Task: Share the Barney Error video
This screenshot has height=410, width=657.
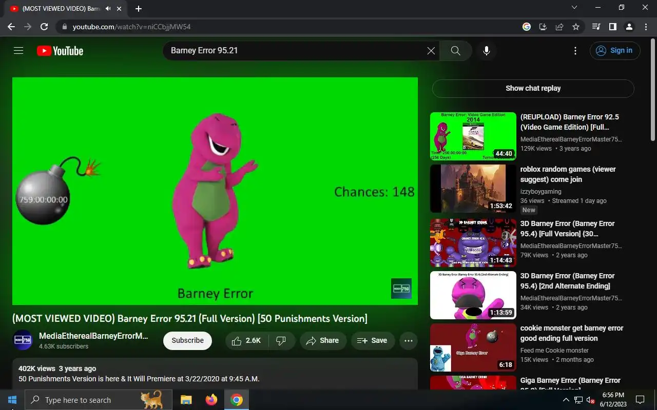Action: (322, 341)
